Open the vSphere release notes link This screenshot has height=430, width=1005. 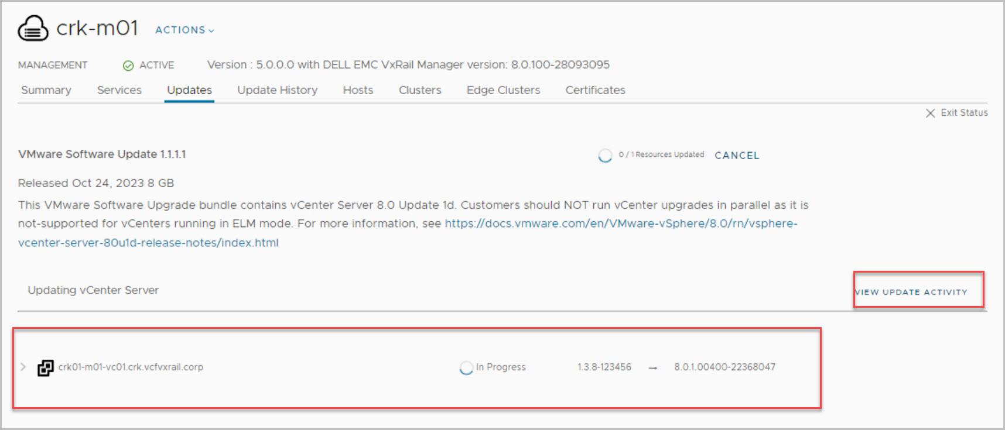click(620, 223)
